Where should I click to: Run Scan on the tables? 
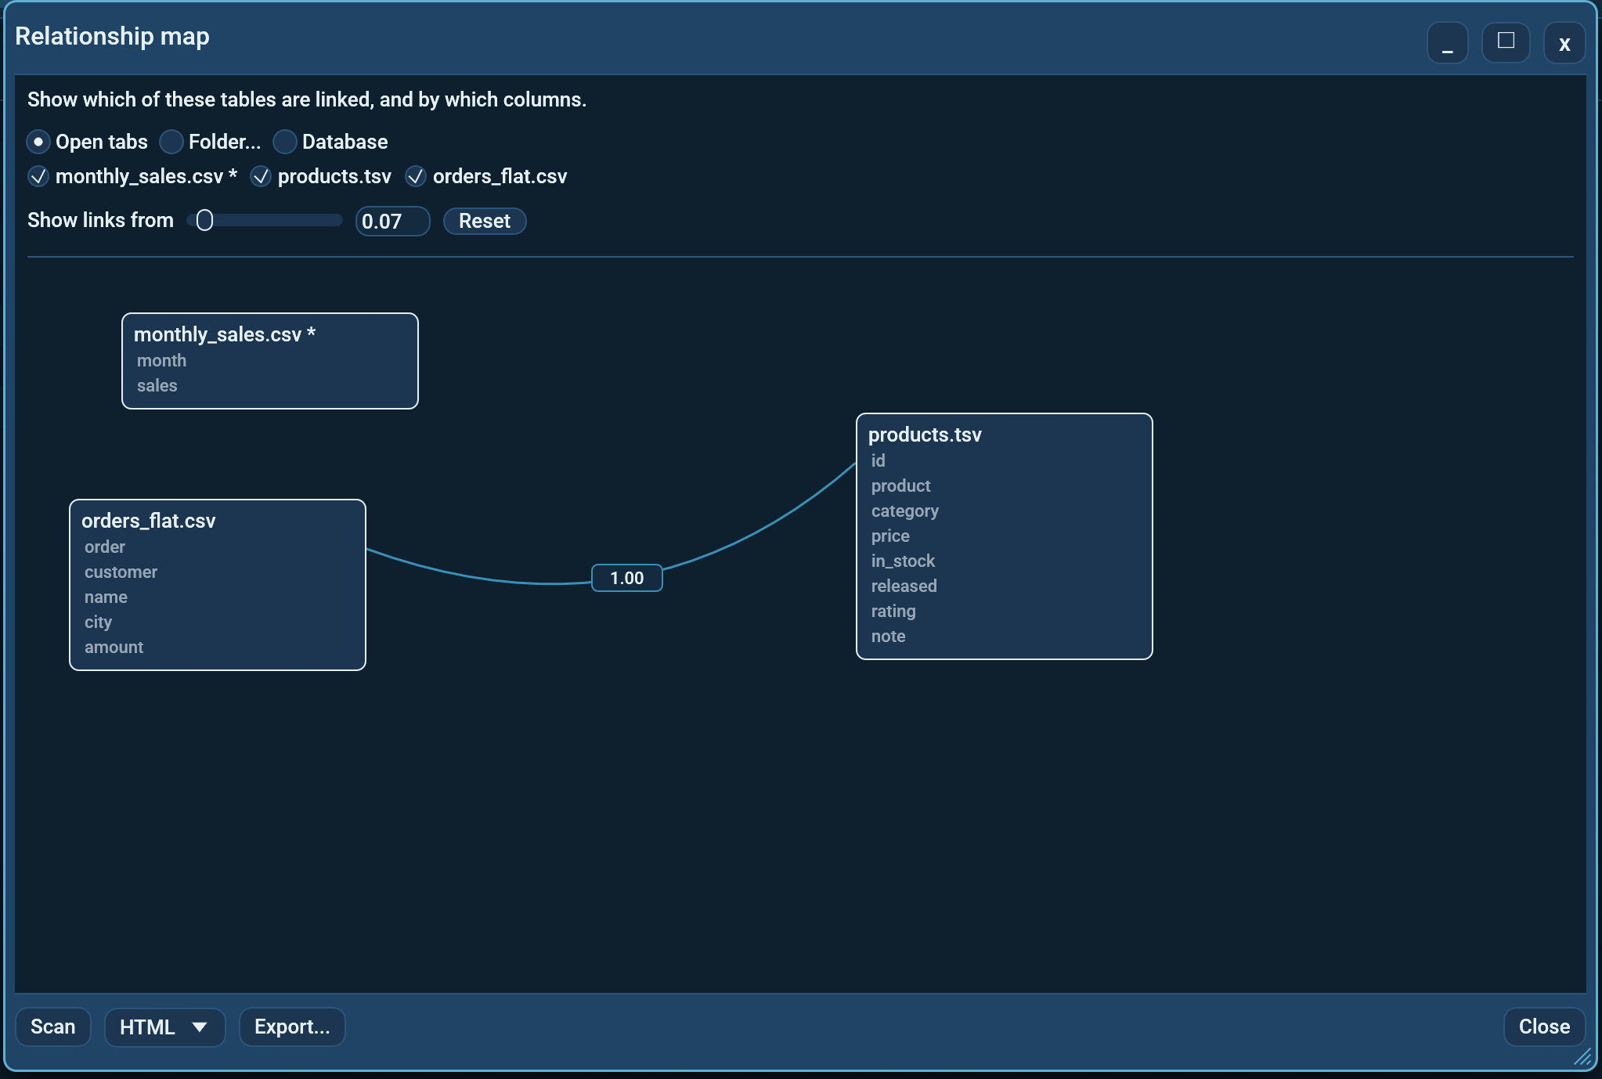(53, 1027)
